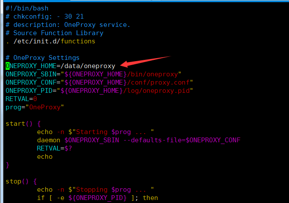Click the echo "Stopping $prog ..." line
The image size is (289, 203).
point(95,190)
